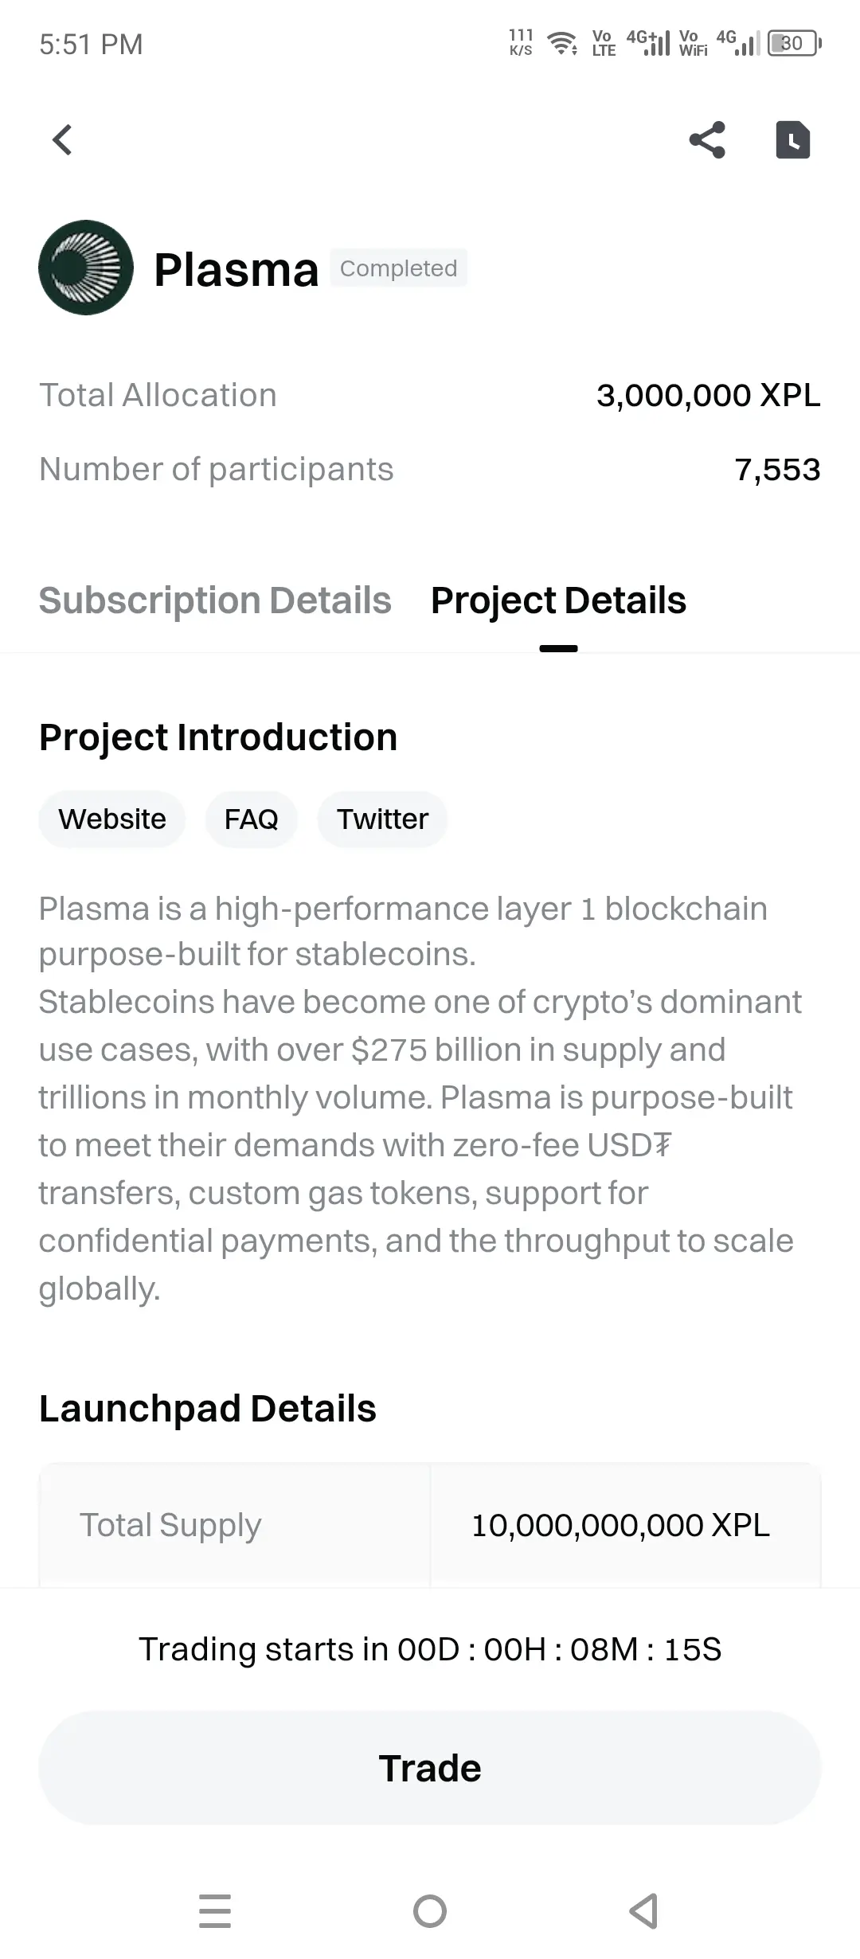
Task: Tap Android home circle icon
Action: (430, 1911)
